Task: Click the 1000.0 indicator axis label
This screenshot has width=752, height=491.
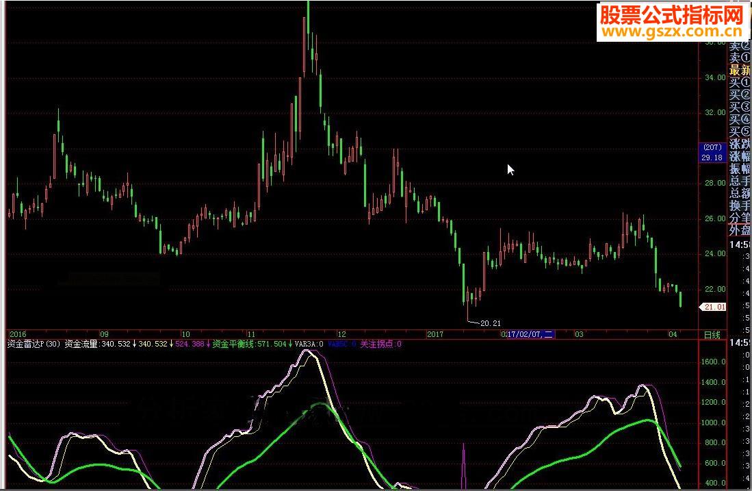Action: point(714,423)
